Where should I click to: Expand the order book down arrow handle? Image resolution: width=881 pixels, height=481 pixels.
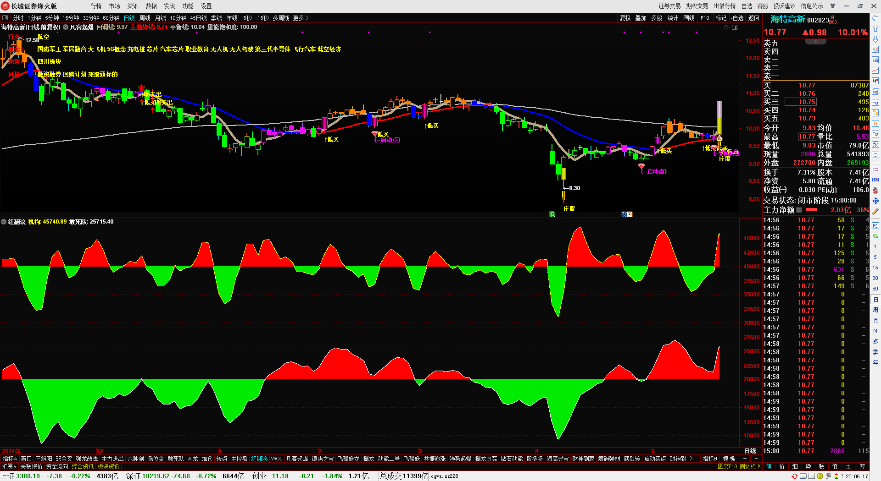point(815,41)
